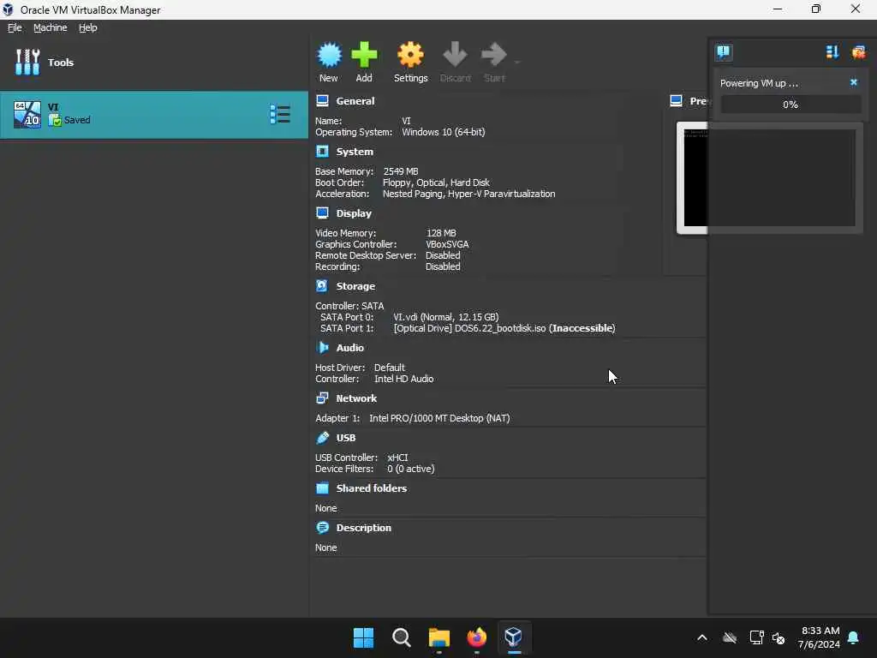Click the System section chip icon
The image size is (877, 658).
pos(322,151)
